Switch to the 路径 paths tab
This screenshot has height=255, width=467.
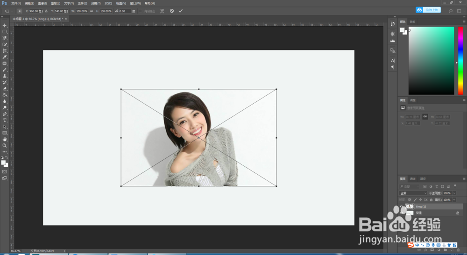tap(423, 179)
